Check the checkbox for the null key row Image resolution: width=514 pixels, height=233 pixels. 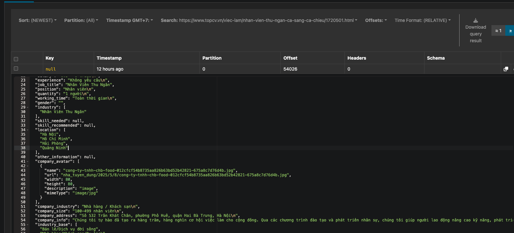coord(16,69)
